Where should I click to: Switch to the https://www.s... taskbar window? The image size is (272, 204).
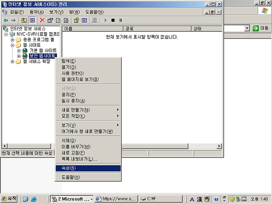(116, 199)
